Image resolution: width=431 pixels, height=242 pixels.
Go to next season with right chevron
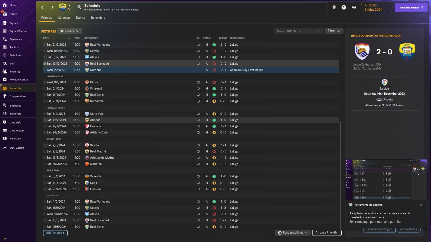pos(319,31)
